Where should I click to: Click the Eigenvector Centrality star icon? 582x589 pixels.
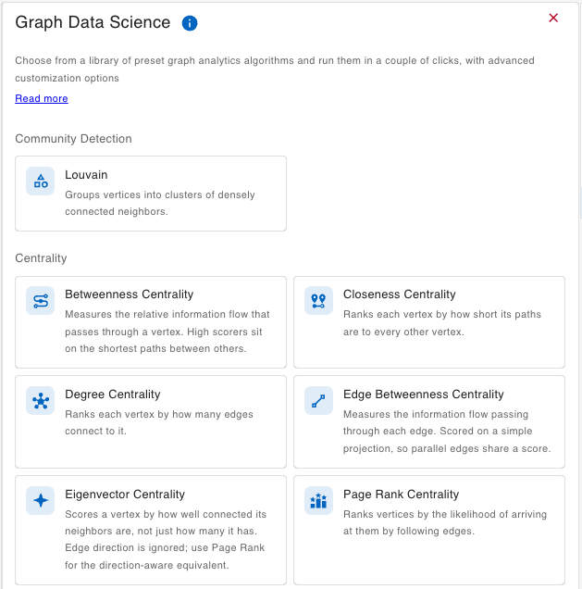[40, 500]
